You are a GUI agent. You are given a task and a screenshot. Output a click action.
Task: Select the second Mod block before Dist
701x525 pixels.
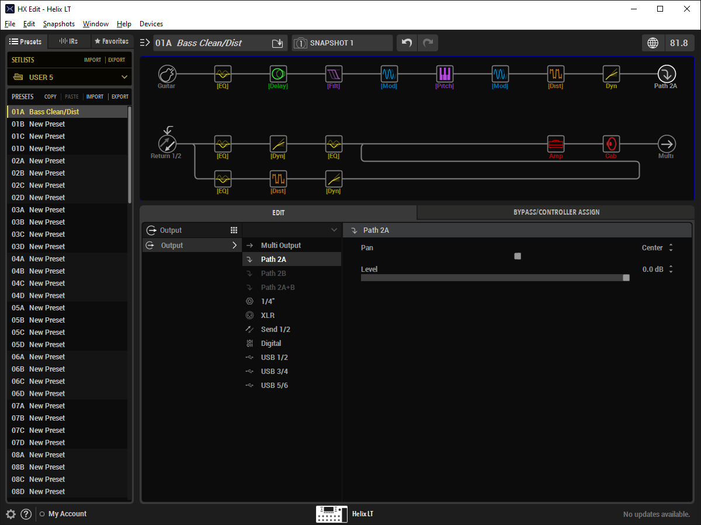tap(500, 73)
